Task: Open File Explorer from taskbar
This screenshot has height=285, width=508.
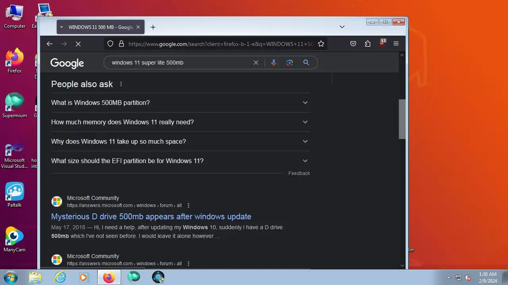Action: click(35, 277)
